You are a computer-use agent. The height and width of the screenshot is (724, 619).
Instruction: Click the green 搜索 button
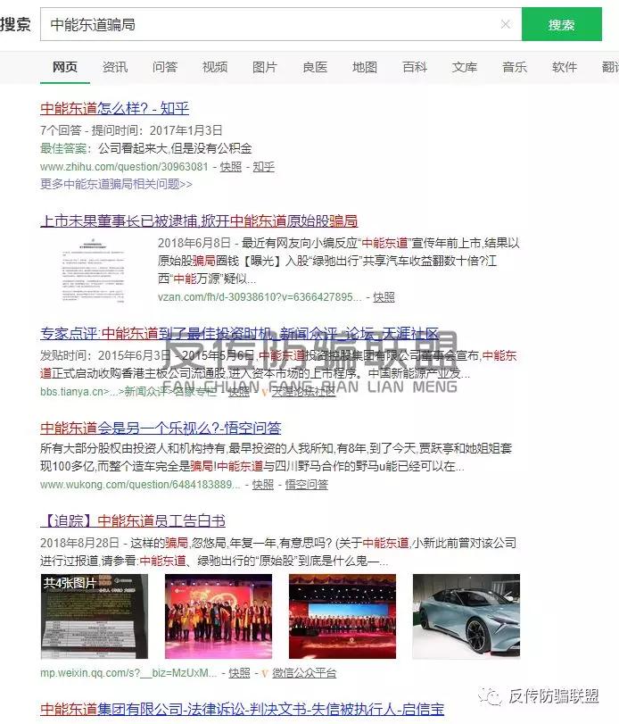point(561,24)
